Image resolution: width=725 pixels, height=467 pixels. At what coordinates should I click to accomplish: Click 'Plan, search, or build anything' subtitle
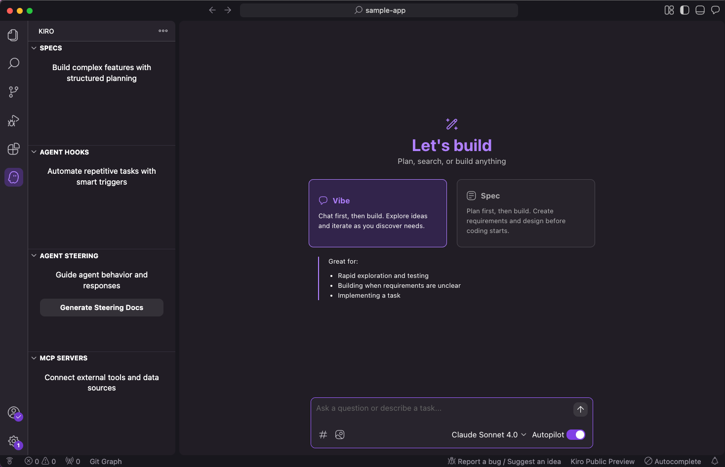tap(452, 161)
